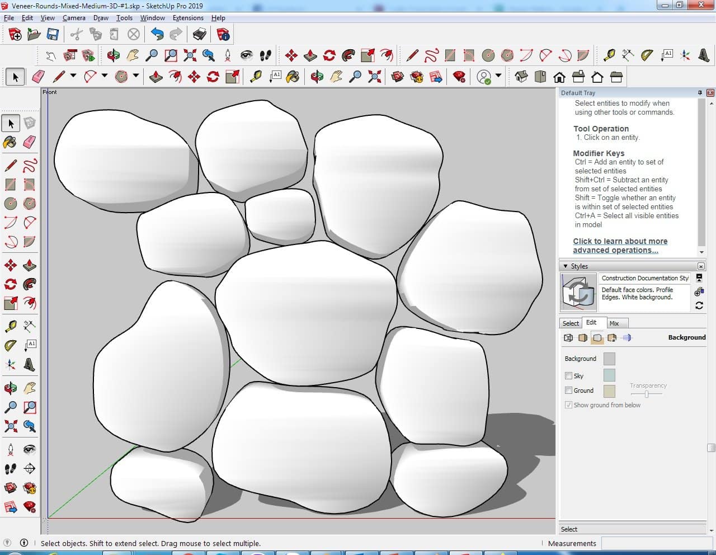Open dropdown arrow next to Pencil tool
Viewport: 716px width, 555px height.
(73, 76)
